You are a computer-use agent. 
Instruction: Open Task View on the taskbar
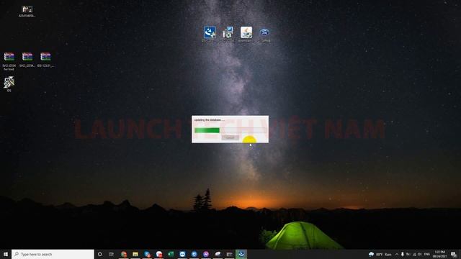pyautogui.click(x=112, y=254)
